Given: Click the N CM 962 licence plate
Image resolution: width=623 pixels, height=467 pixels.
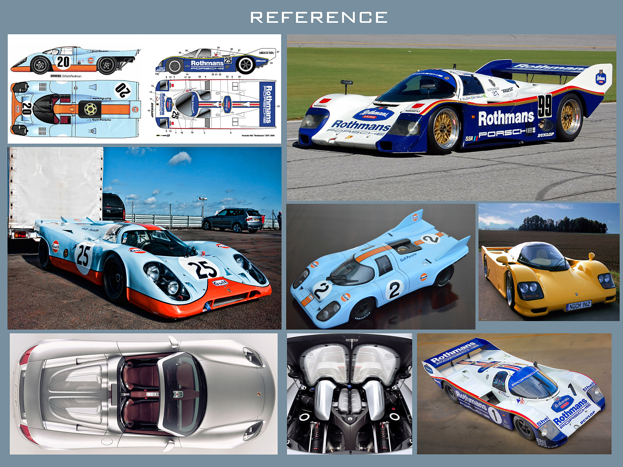Looking at the screenshot, I should tap(579, 305).
